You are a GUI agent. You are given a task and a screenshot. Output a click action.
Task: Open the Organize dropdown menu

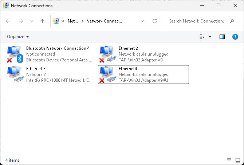click(18, 37)
